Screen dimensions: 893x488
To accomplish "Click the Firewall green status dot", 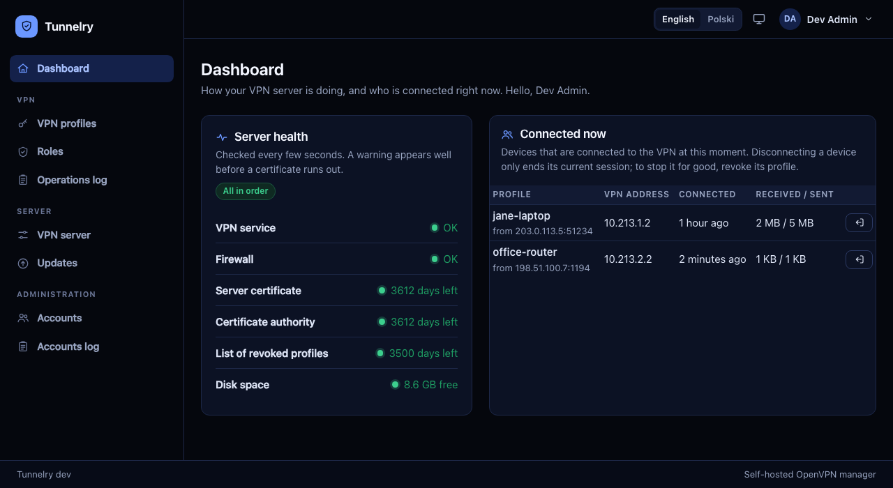I will point(435,259).
